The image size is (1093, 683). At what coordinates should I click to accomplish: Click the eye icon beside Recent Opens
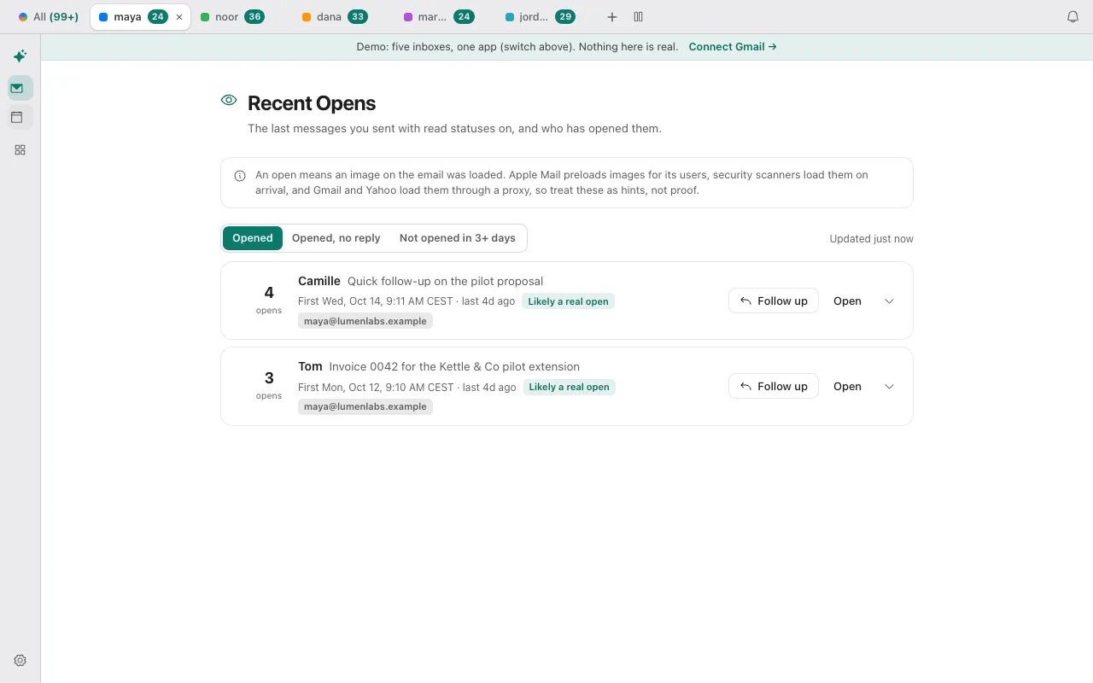point(229,100)
